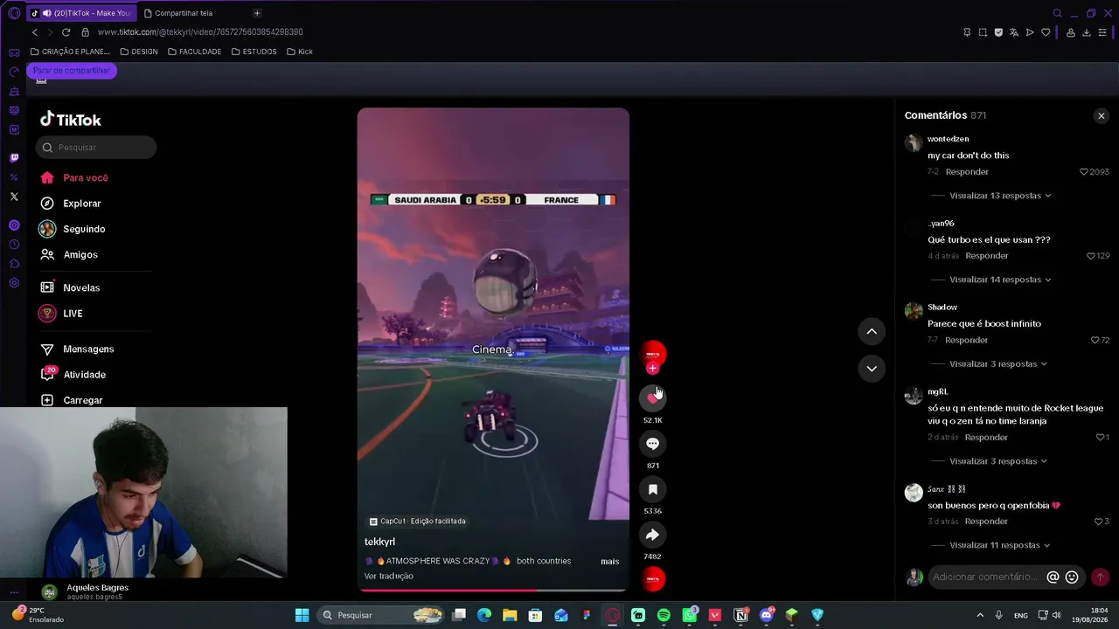Open the LIVE section
The width and height of the screenshot is (1119, 629).
[73, 314]
